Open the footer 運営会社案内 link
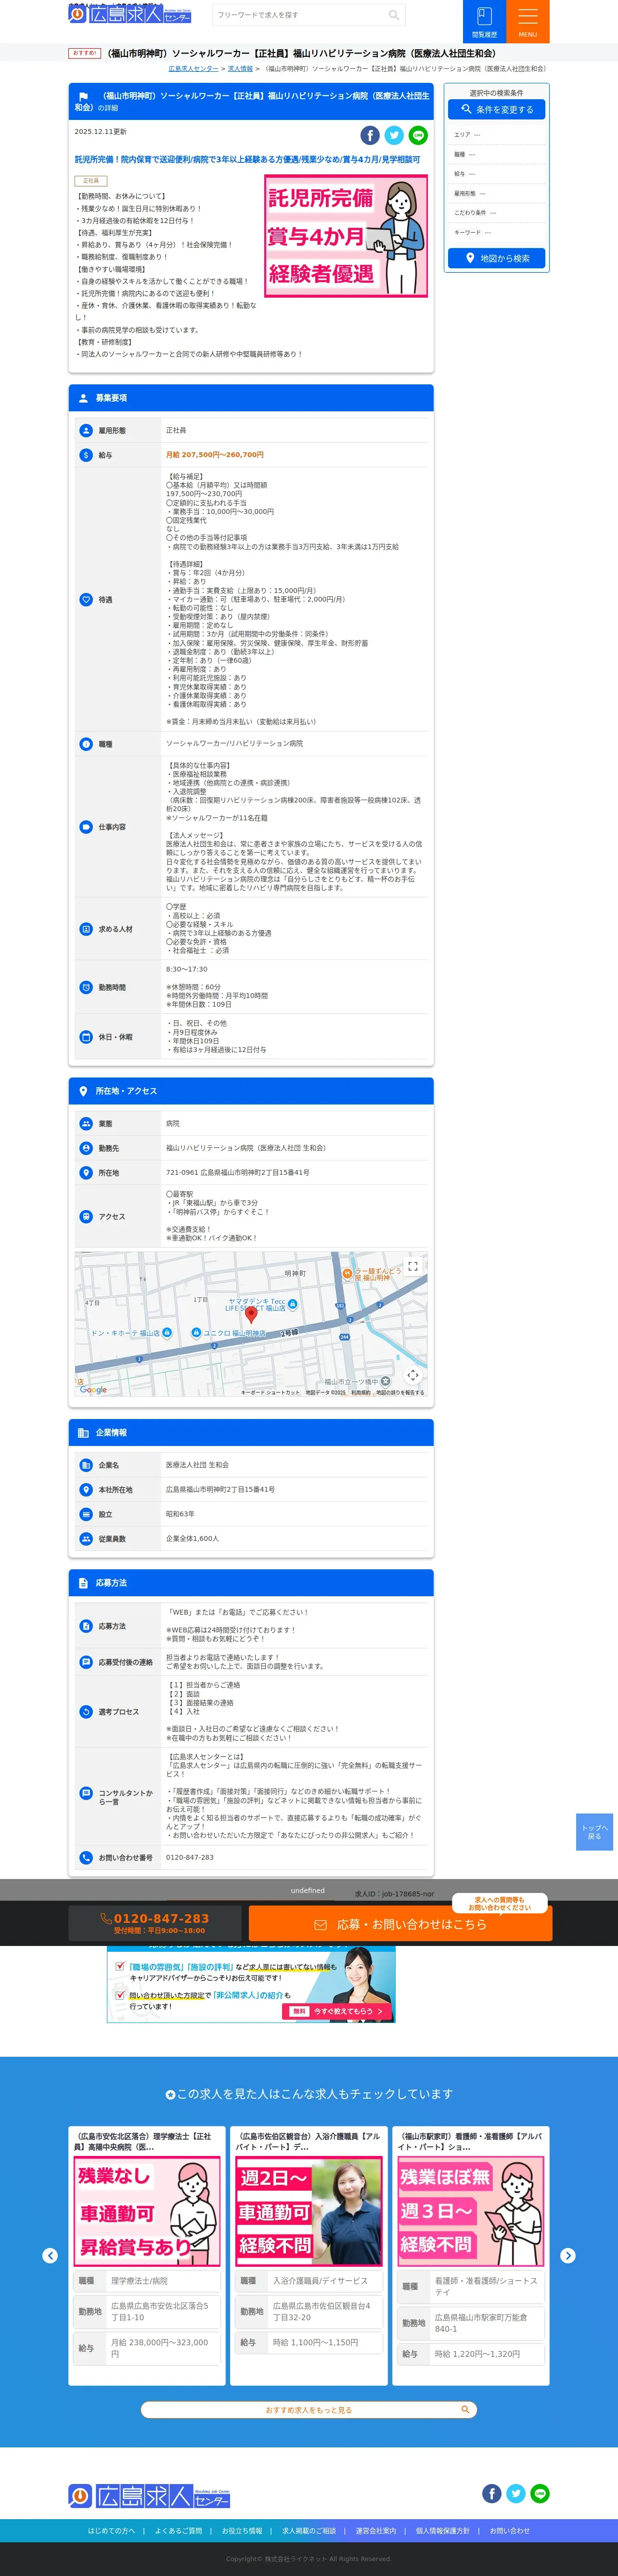The height and width of the screenshot is (2576, 618). (x=376, y=2531)
